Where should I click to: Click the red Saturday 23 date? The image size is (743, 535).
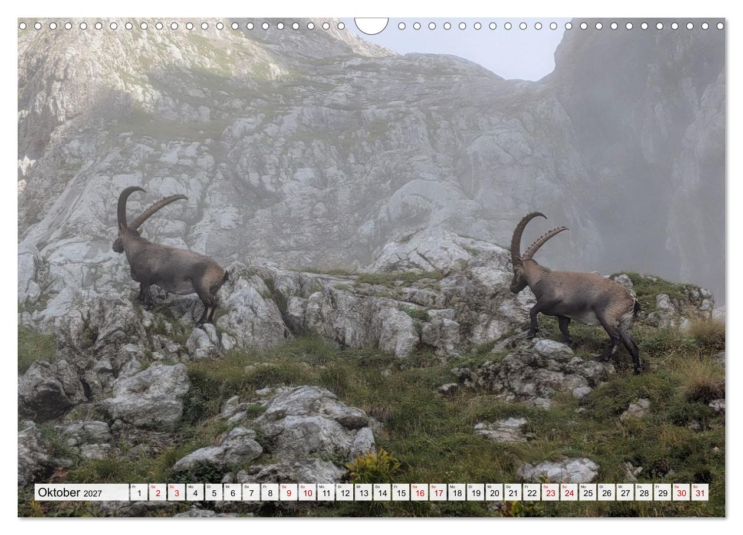550,493
